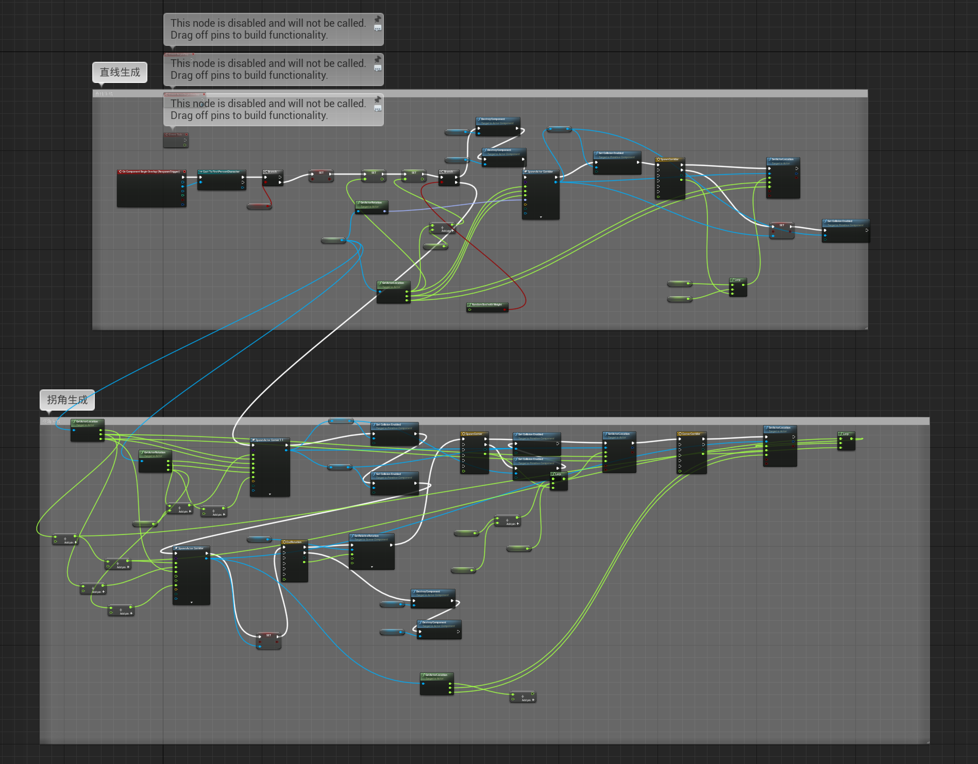The height and width of the screenshot is (764, 978).
Task: Select the yellow EndRotation macro node
Action: pos(295,561)
